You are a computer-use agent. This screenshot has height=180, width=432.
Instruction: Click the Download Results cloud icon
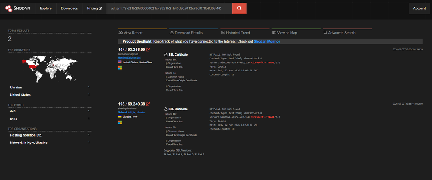[x=172, y=33]
